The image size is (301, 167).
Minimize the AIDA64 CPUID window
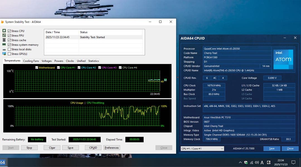point(285,38)
